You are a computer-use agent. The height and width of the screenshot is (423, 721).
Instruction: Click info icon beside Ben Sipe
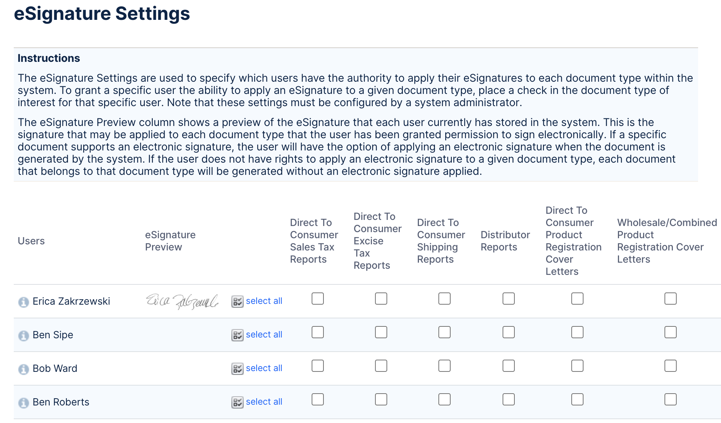(23, 336)
